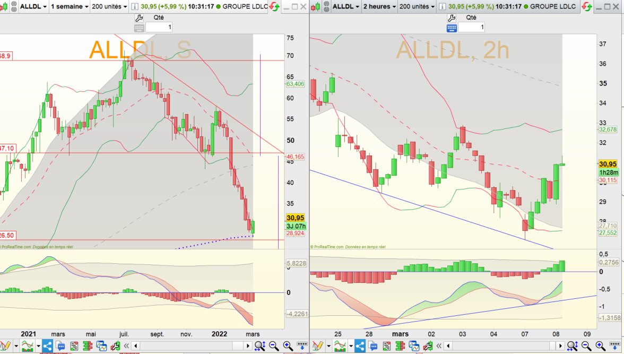Zoom in on the weekly chart

click(x=288, y=346)
